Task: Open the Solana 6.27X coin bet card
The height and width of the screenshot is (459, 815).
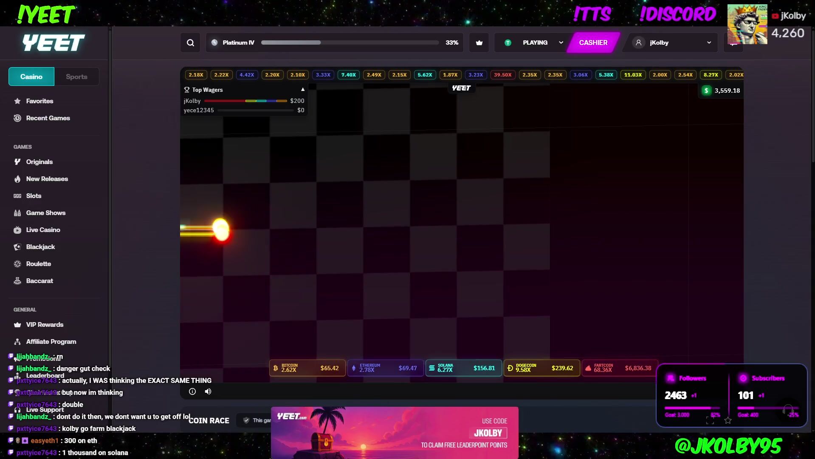Action: (x=463, y=368)
